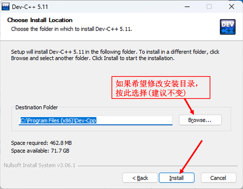Viewport: 243px width, 189px height.
Task: Start installation with the Install button
Action: point(176,178)
